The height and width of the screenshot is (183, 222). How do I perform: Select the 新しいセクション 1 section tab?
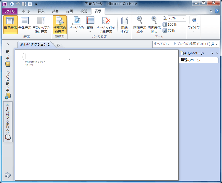pyautogui.click(x=35, y=45)
